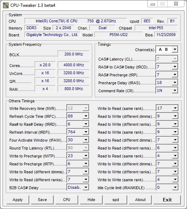This screenshot has height=209, width=187.
Task: Expand the Refresh Cycle Time (tRFC) dropdown
Action: click(78, 116)
